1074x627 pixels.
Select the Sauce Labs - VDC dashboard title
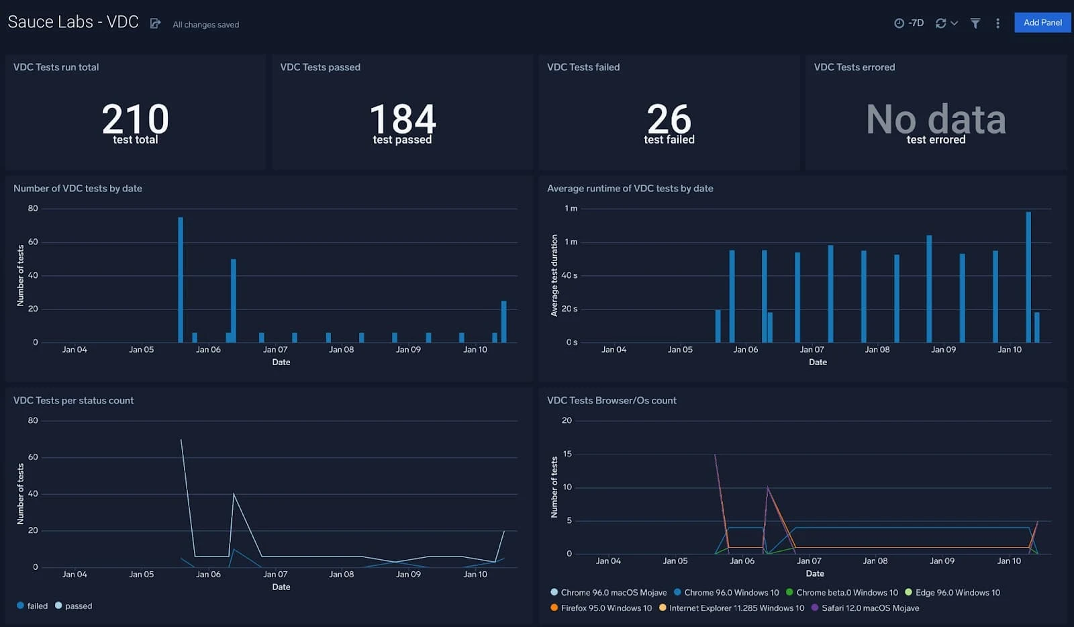click(x=72, y=21)
